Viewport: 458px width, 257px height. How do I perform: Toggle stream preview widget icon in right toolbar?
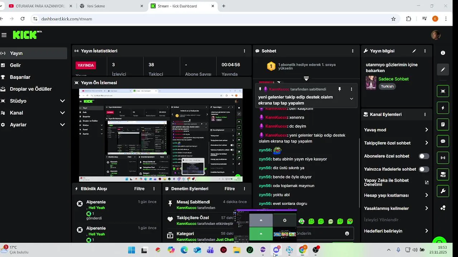[x=443, y=91]
